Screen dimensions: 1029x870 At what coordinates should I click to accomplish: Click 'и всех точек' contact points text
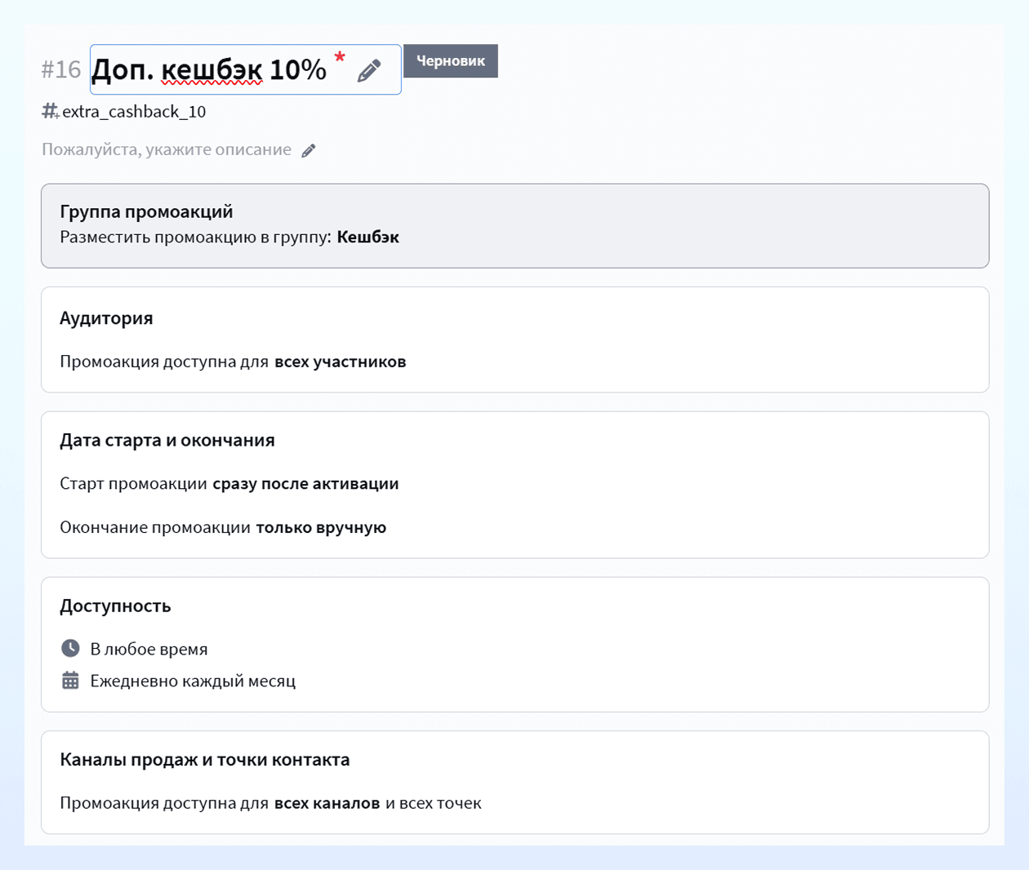click(x=434, y=803)
